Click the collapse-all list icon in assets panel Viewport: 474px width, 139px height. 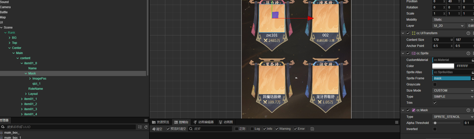click(140, 127)
